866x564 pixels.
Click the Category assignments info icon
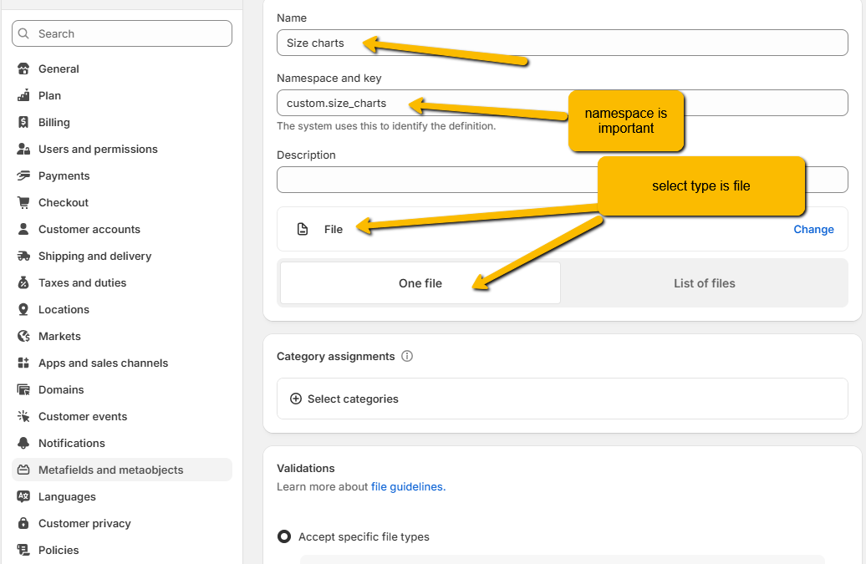point(407,357)
